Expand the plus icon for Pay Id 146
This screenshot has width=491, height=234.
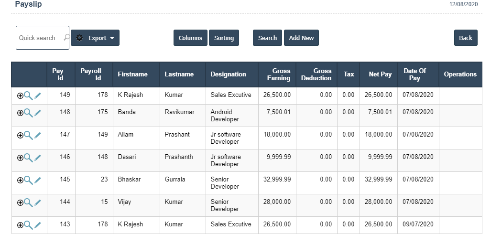(x=20, y=158)
